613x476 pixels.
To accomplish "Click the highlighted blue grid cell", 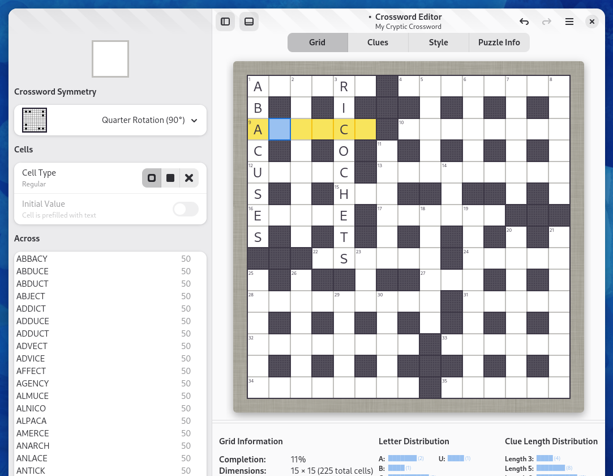I will [279, 129].
